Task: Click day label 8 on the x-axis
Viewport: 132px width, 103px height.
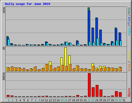Action: click(x=36, y=100)
